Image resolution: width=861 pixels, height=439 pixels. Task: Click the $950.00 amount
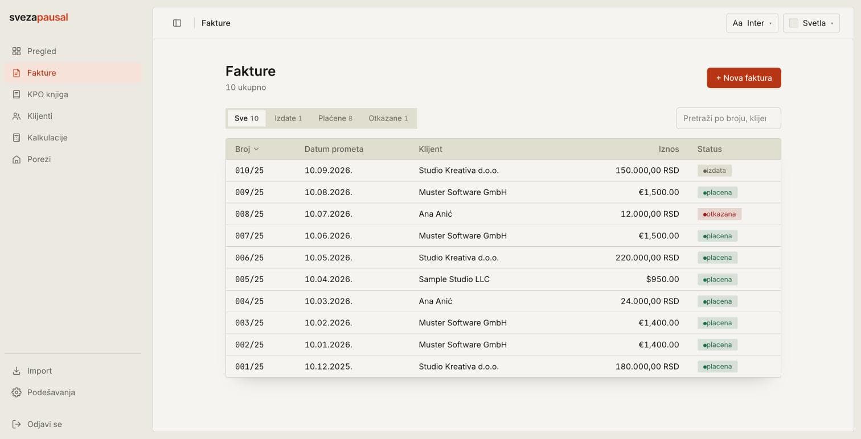tap(662, 280)
